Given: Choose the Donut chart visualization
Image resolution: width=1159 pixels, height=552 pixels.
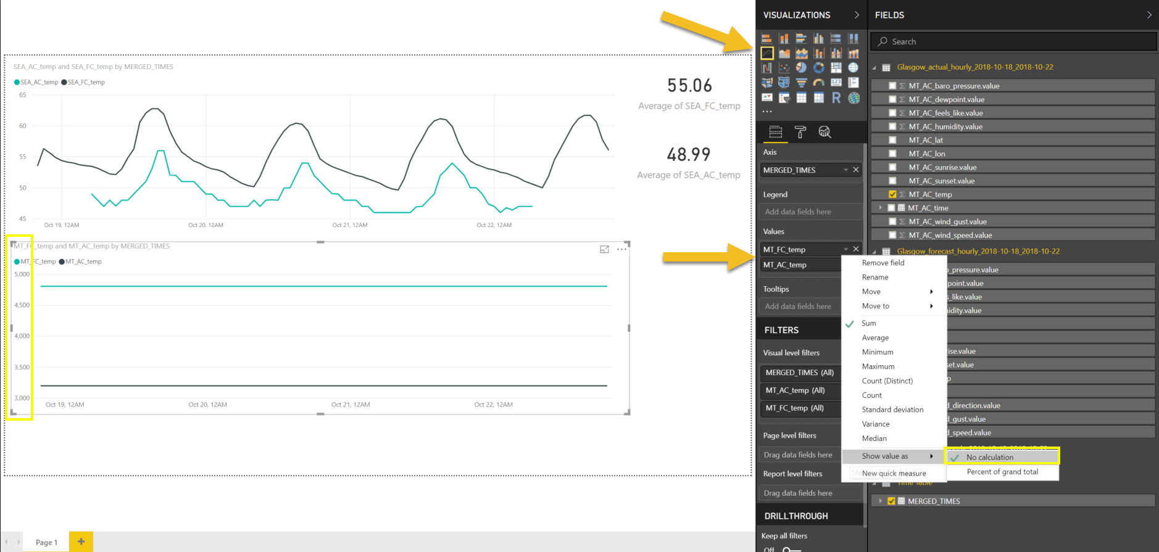Looking at the screenshot, I should (819, 68).
